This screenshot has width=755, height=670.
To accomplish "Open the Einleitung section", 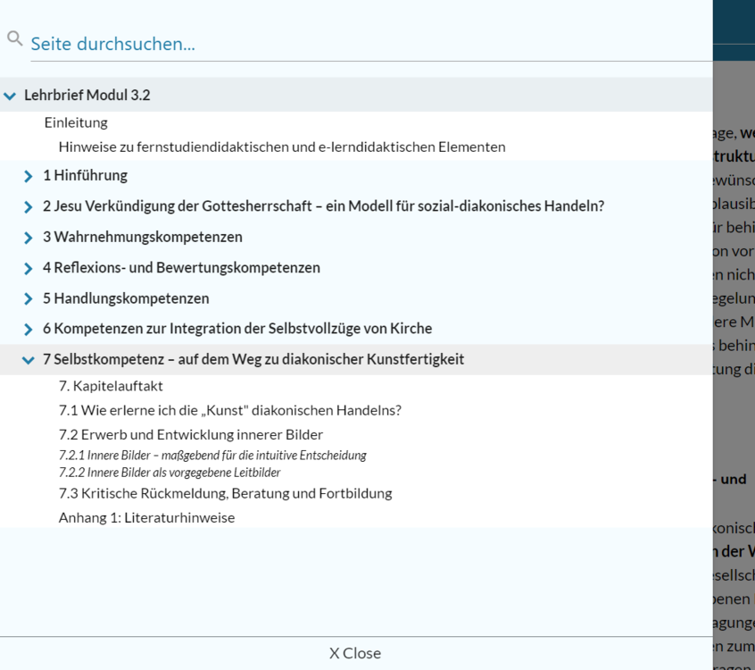I will pos(76,123).
